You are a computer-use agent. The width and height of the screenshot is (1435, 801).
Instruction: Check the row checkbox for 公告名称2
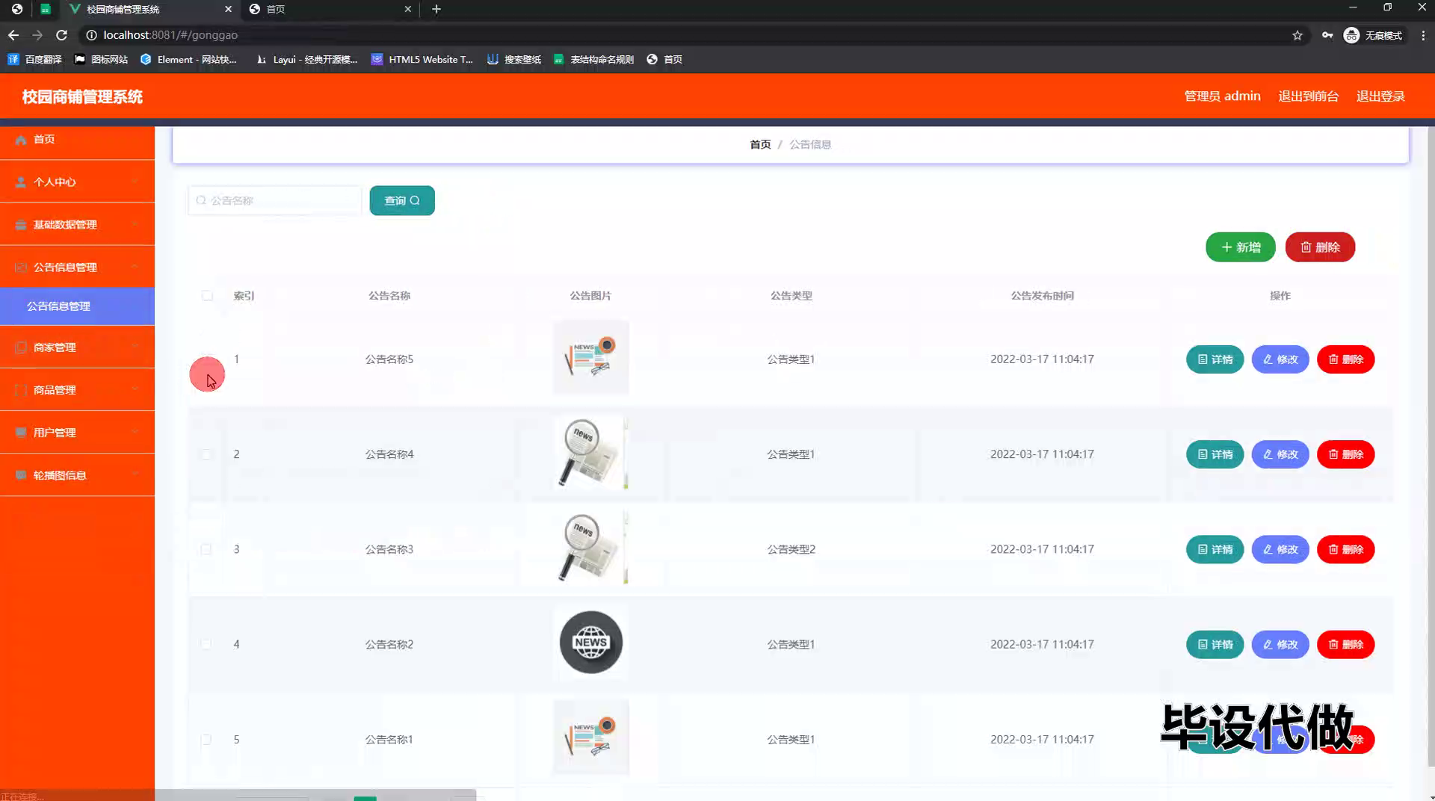(x=206, y=644)
